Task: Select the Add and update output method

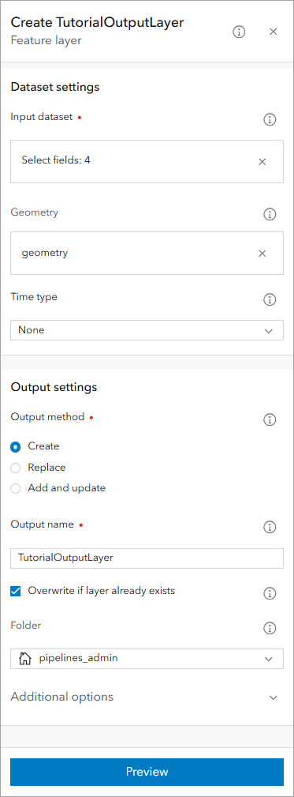Action: coord(16,488)
